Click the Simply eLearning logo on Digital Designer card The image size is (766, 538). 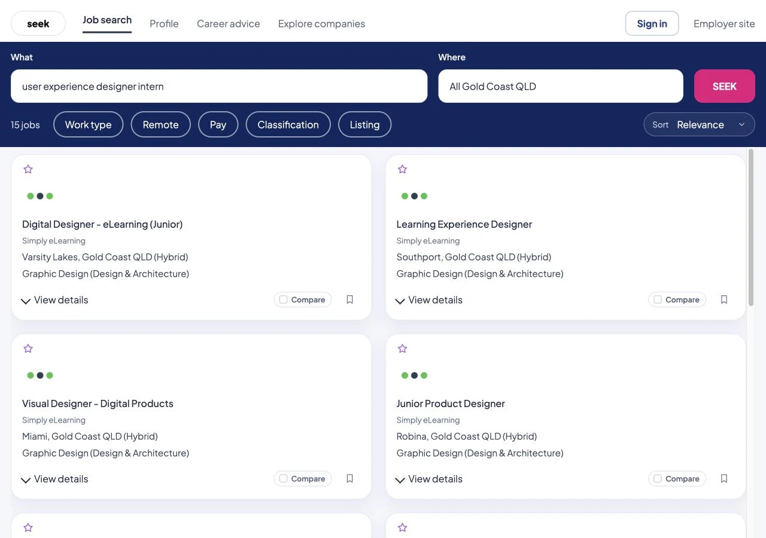click(40, 196)
